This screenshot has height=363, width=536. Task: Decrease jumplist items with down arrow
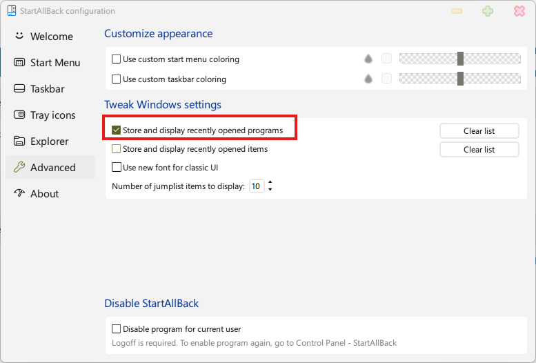(270, 190)
